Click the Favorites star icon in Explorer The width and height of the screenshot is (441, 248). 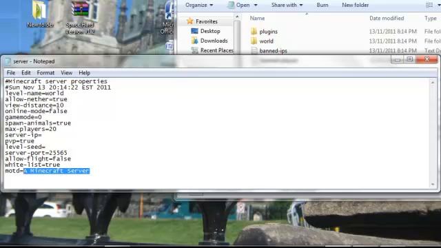pyautogui.click(x=190, y=21)
